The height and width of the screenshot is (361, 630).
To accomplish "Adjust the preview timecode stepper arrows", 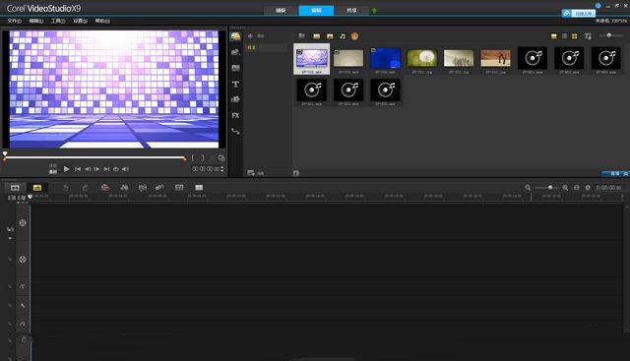I will pos(222,169).
